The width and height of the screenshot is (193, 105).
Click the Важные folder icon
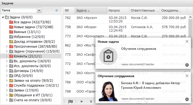pyautogui.click(x=11, y=32)
